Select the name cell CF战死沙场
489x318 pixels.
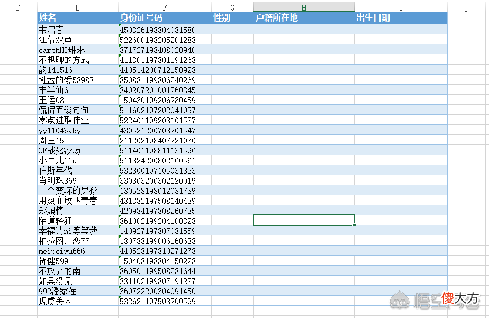coord(78,150)
